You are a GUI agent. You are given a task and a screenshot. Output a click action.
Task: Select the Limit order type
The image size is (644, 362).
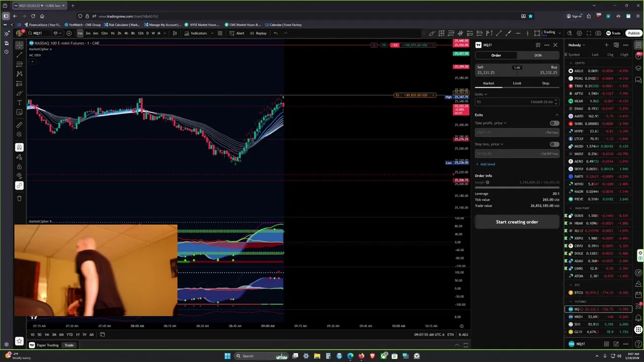(517, 83)
